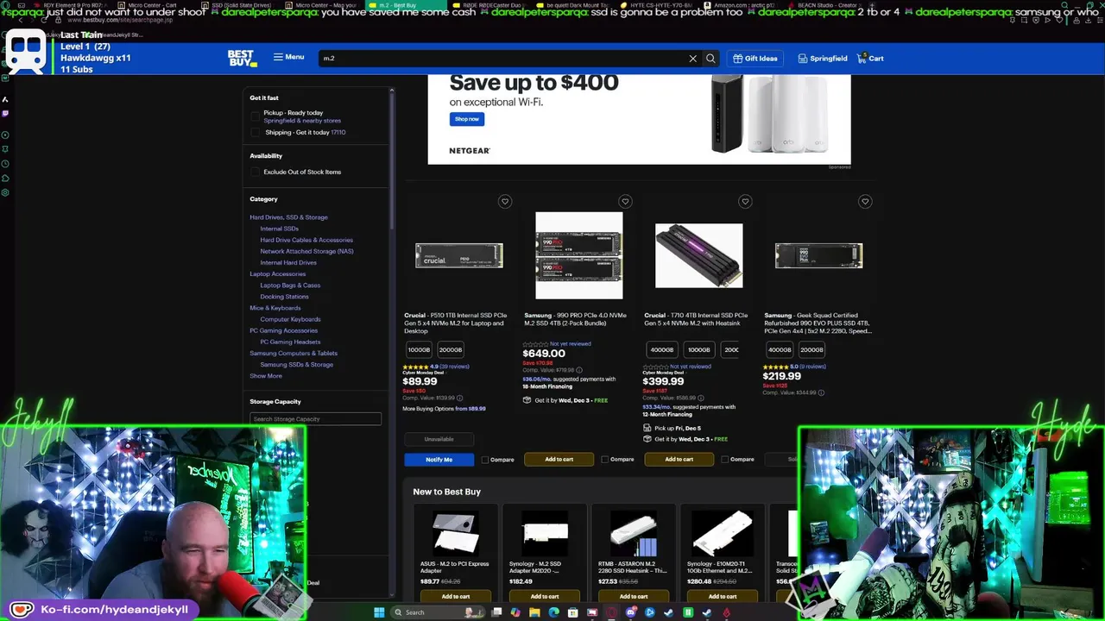
Task: Click info icon beside Comp. Value $139.99
Action: [459, 398]
